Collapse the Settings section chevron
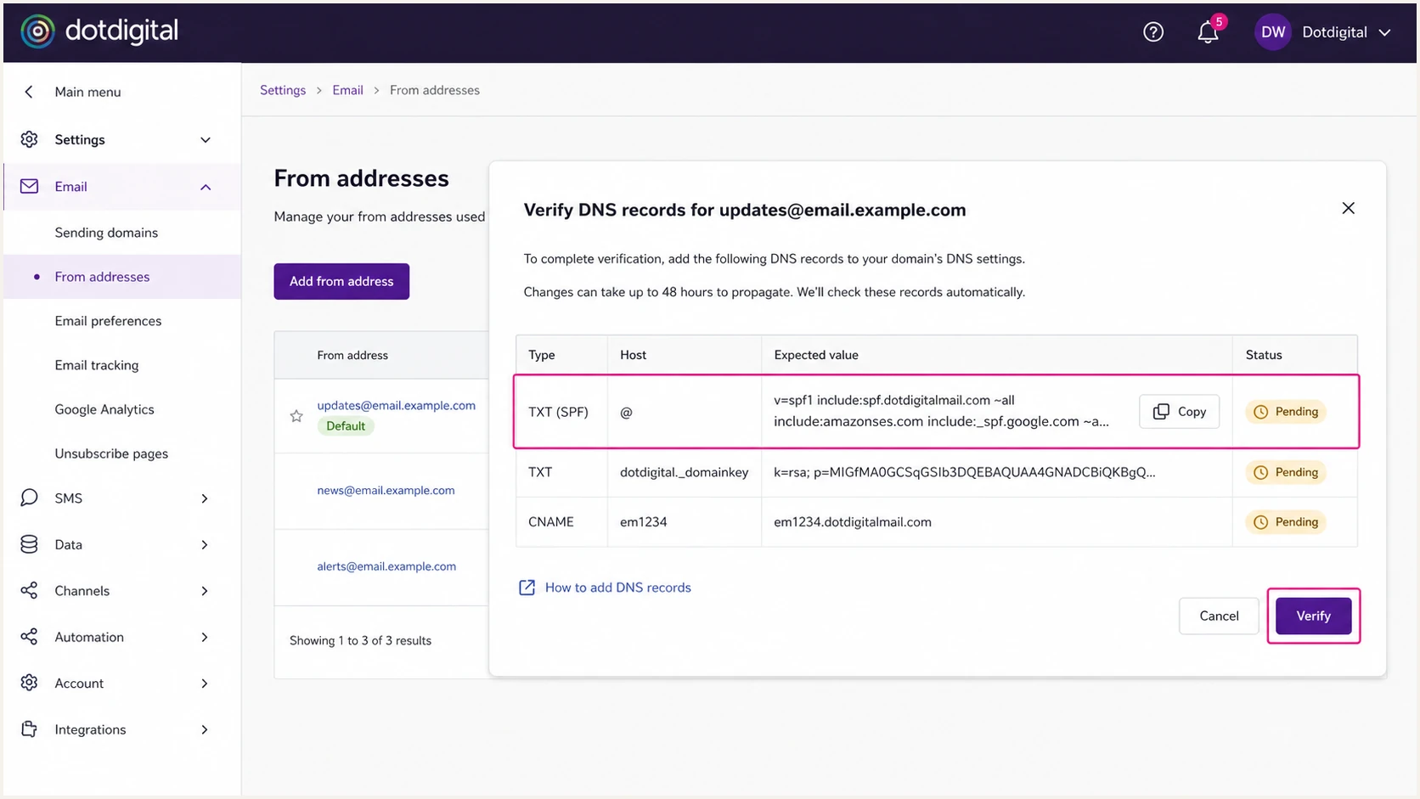1420x799 pixels. click(x=206, y=140)
